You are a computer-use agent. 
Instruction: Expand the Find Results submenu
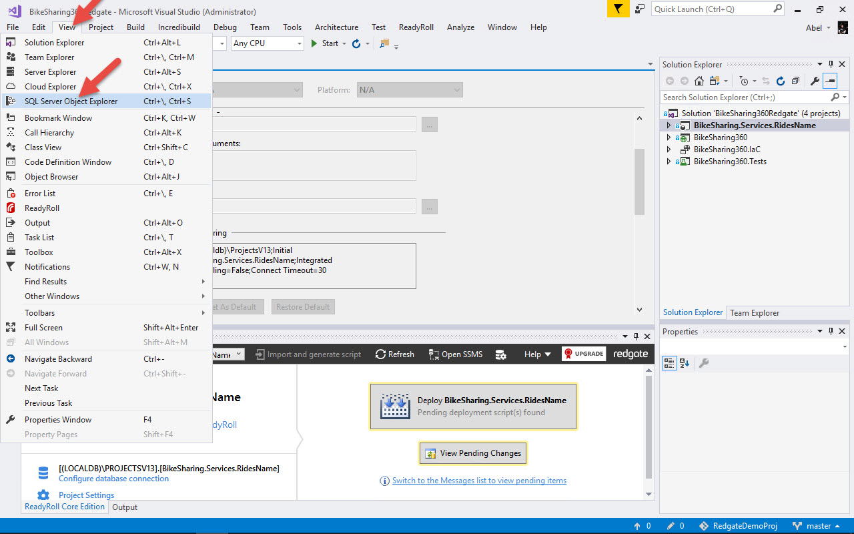106,282
